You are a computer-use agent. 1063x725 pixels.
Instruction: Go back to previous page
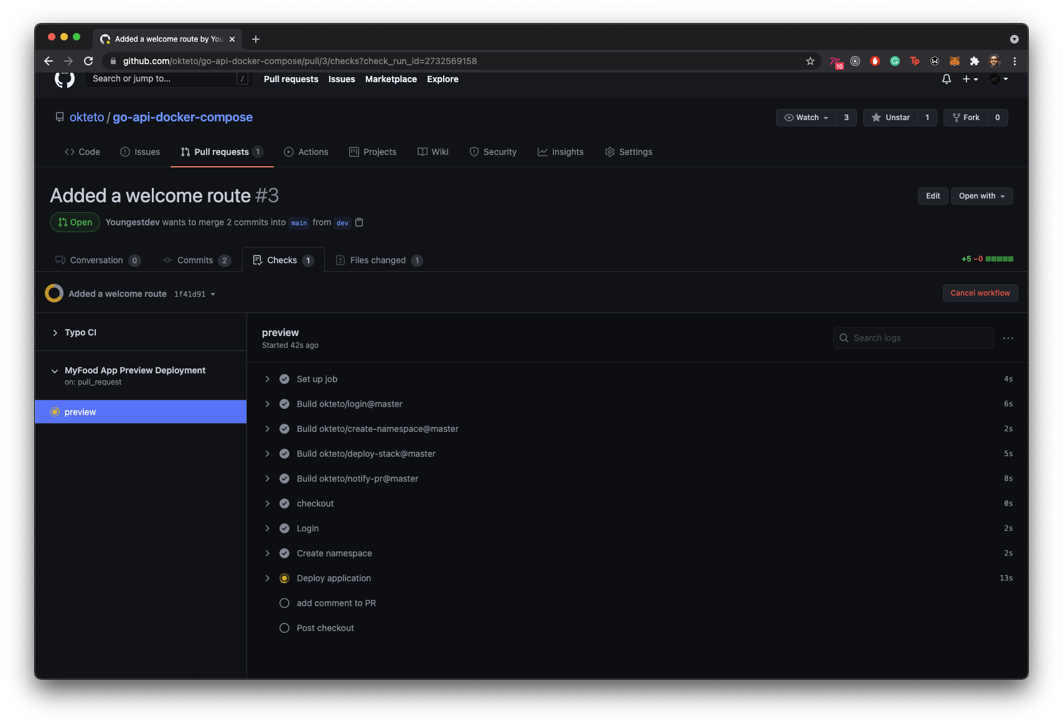(49, 61)
